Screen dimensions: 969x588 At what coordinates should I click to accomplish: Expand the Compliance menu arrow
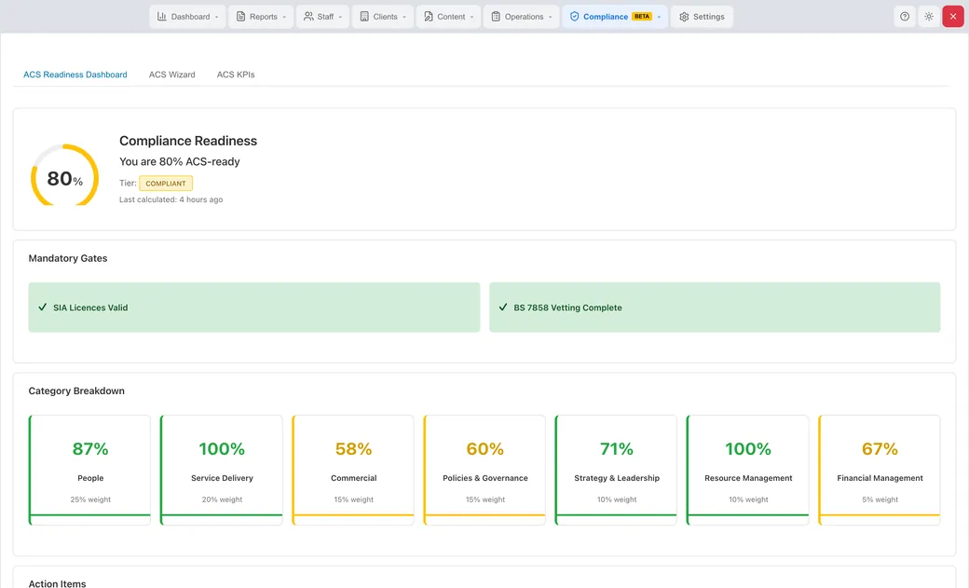click(x=659, y=18)
